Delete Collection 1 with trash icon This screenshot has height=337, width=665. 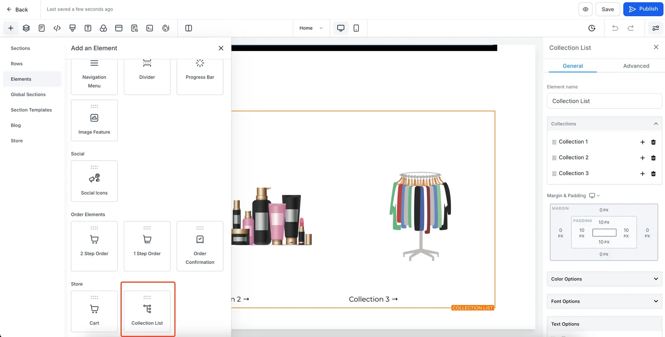click(x=653, y=142)
